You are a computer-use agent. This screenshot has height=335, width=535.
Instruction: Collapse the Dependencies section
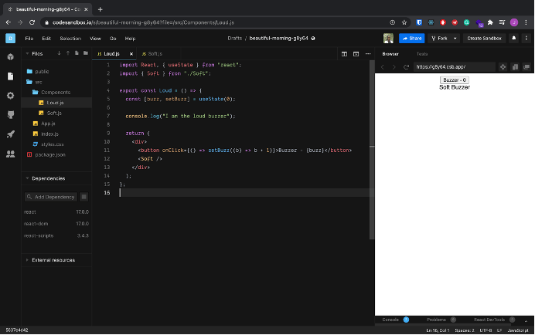point(27,178)
